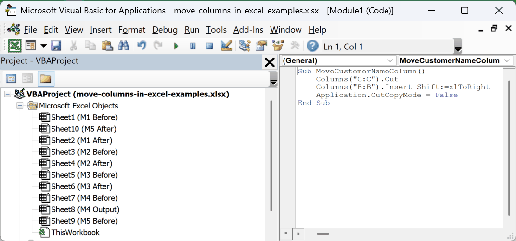The height and width of the screenshot is (241, 516).
Task: Click the code pane horizontal scrollbar thumb
Action: pos(323,234)
